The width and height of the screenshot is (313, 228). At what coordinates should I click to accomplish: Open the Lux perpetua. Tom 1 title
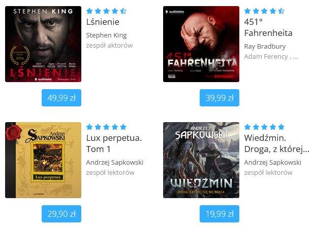click(114, 143)
